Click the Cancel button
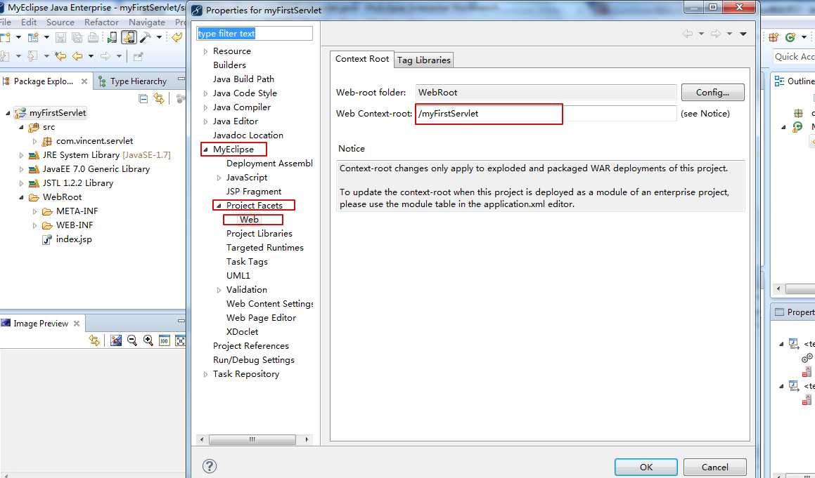 coord(714,467)
